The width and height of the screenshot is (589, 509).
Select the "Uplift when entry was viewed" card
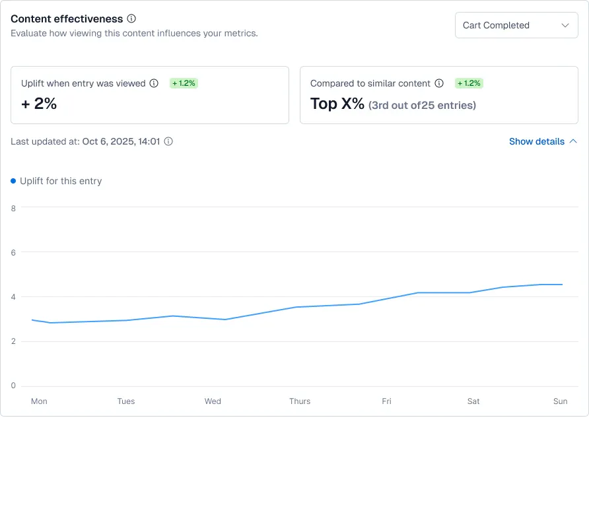coord(150,94)
